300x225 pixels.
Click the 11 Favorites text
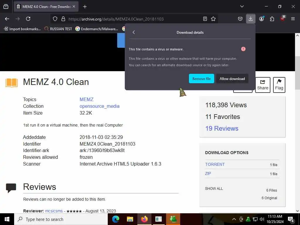pyautogui.click(x=223, y=117)
